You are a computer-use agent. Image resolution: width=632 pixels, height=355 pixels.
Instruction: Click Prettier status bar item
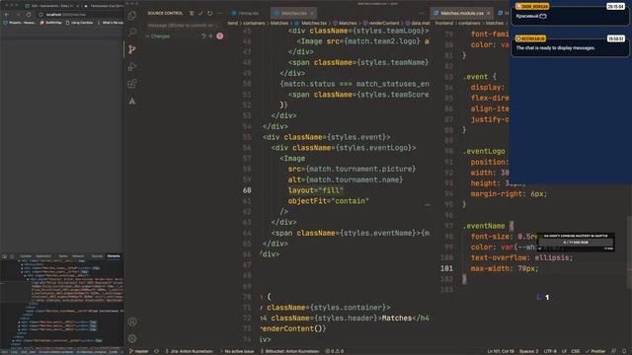595,351
